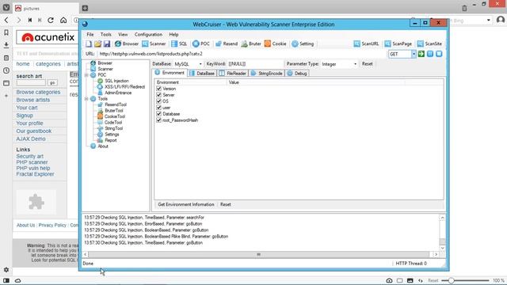Click the green Go arrow next to GET
The image size is (507, 285).
tap(421, 54)
